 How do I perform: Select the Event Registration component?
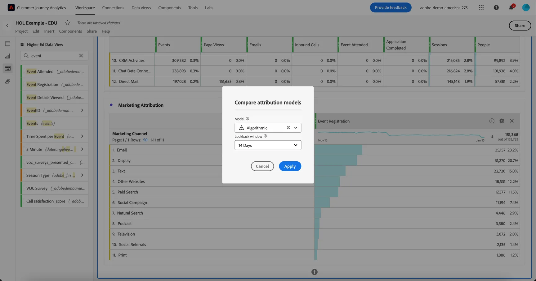pyautogui.click(x=55, y=84)
